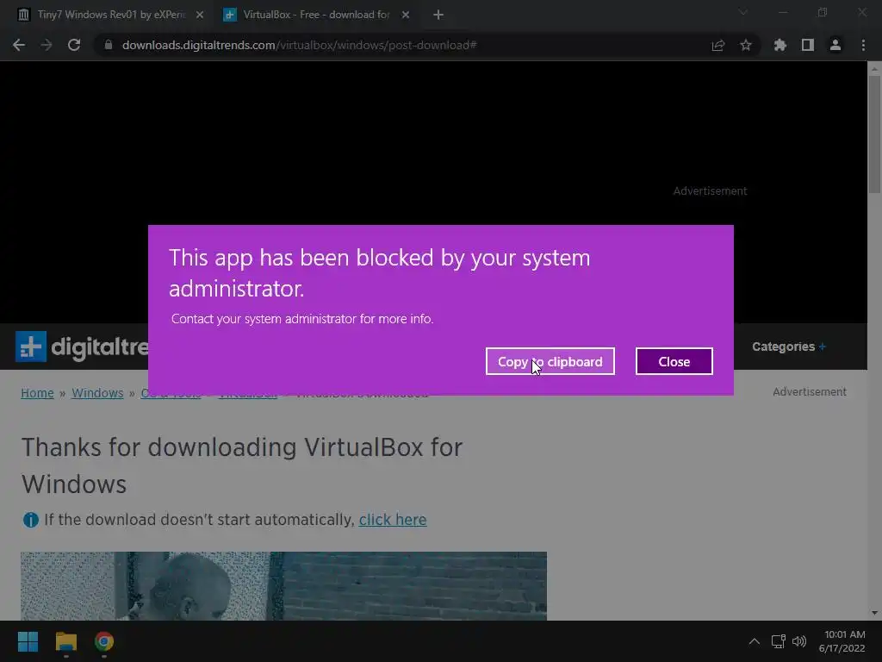Follow the Home breadcrumb link
The width and height of the screenshot is (882, 662).
[x=37, y=393]
